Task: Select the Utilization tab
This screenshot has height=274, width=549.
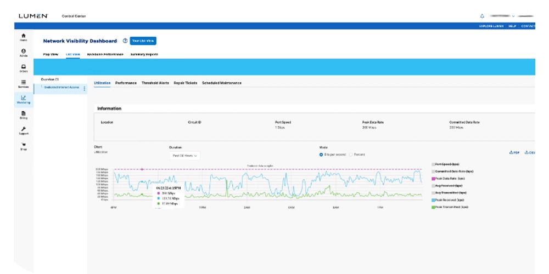Action: click(102, 83)
